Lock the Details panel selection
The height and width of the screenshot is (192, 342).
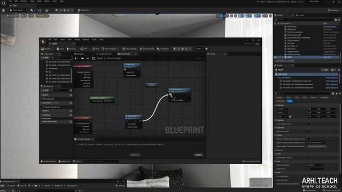point(339,70)
